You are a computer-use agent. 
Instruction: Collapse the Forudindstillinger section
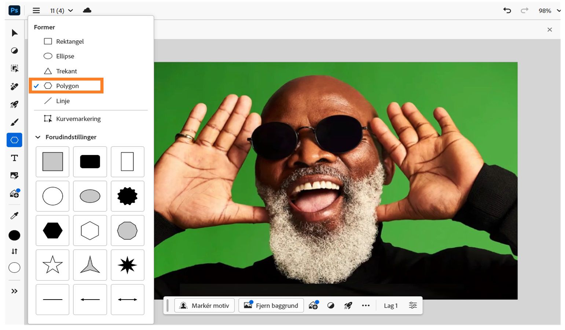tap(38, 137)
